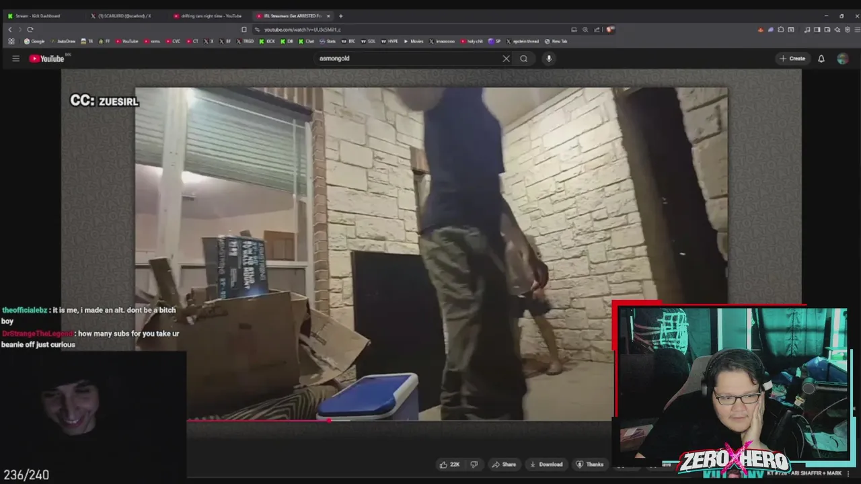Click the asmongold search field
This screenshot has width=861, height=484.
[408, 58]
